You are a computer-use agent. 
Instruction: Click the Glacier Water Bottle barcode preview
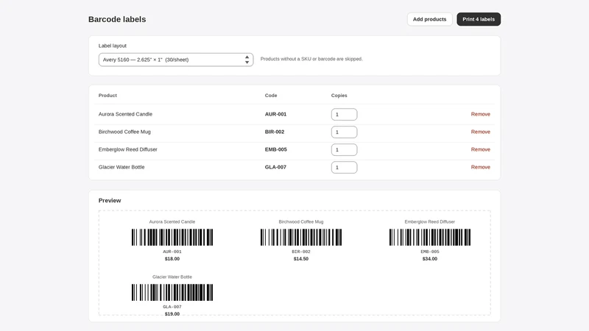(x=172, y=292)
